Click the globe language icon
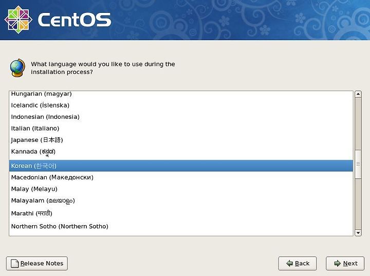Image resolution: width=370 pixels, height=276 pixels. 17,68
